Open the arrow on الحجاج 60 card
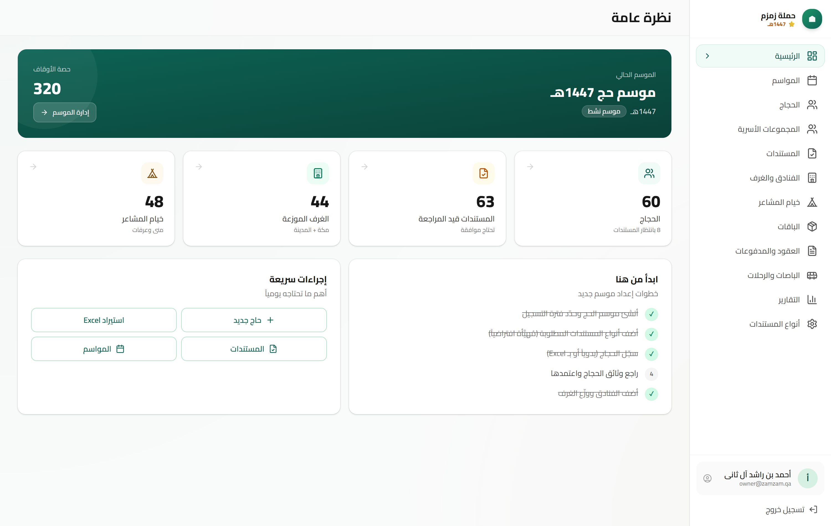The height and width of the screenshot is (526, 831). [x=530, y=167]
